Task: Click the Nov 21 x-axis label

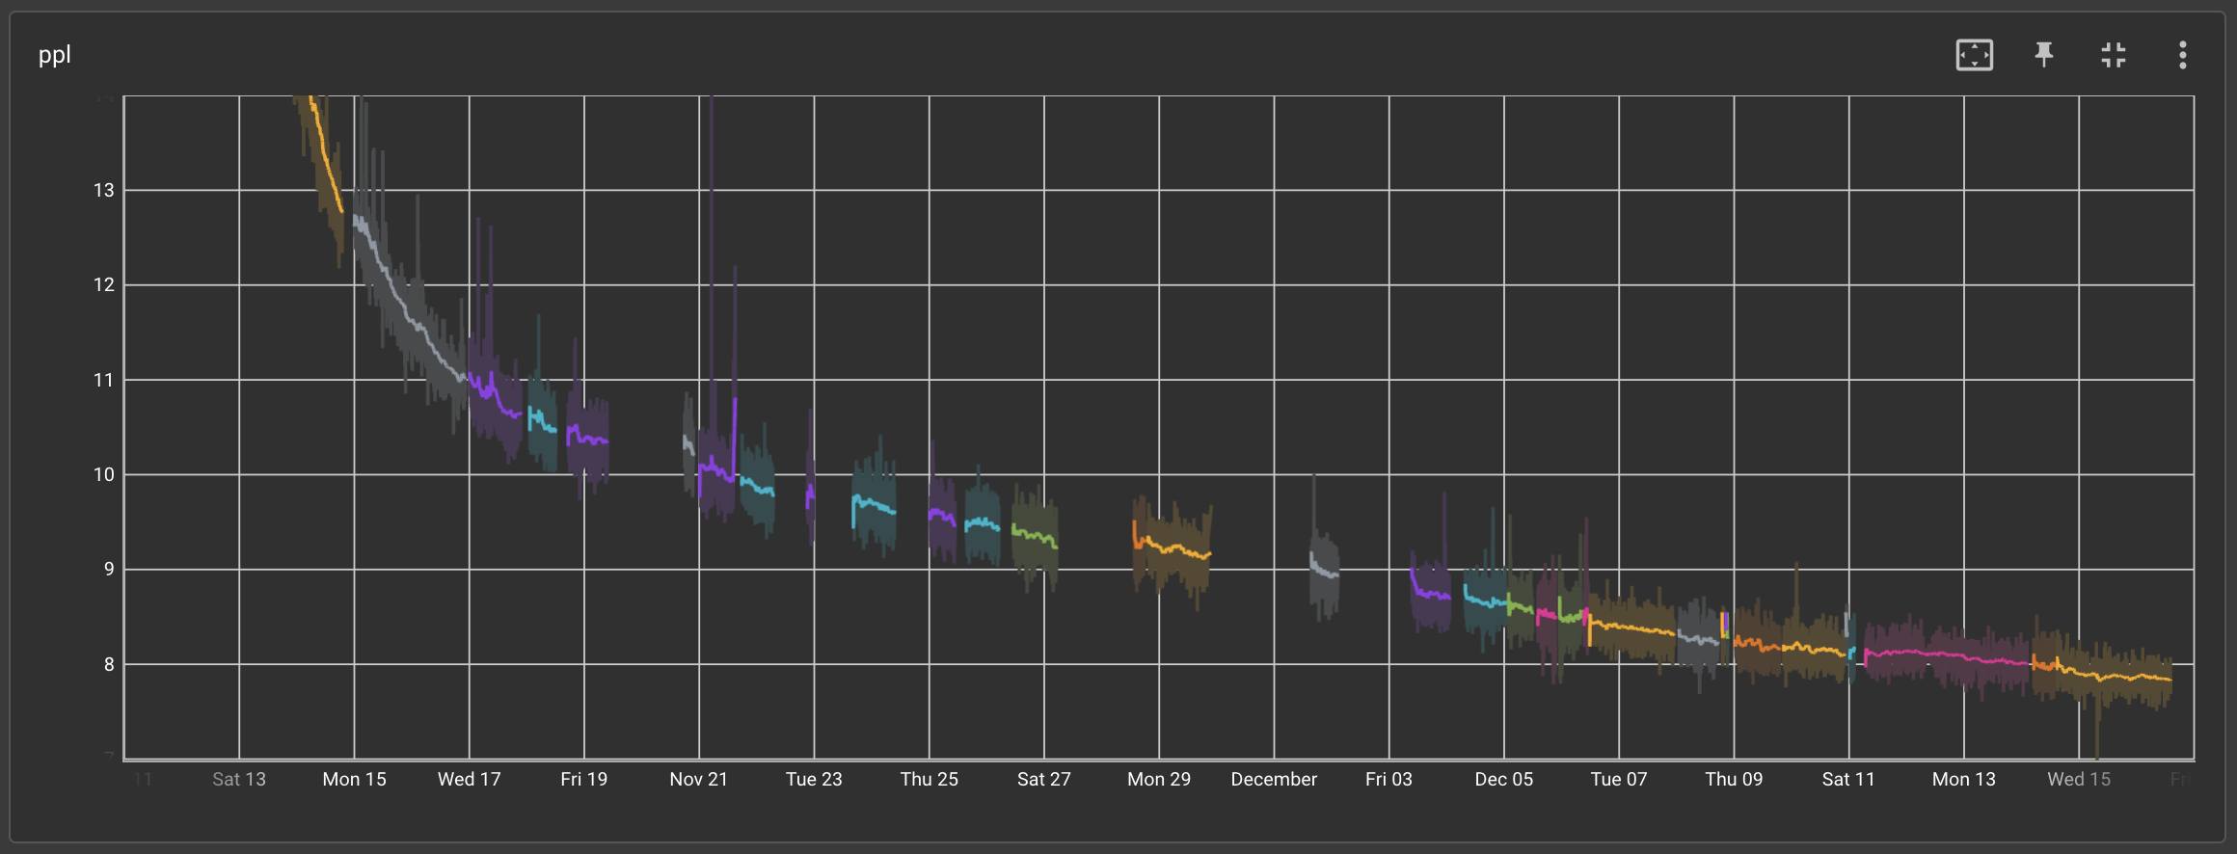Action: (x=698, y=779)
